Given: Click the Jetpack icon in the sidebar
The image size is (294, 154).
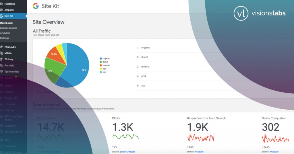Looking at the screenshot, I should [x=2, y=10].
